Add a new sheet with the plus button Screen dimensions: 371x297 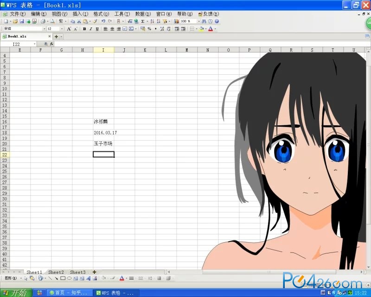point(95,272)
